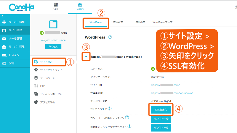Image resolution: width=237 pixels, height=133 pixels.
Task: Click the help icon beside コントロールパネルプラグイン
Action: tap(127, 117)
